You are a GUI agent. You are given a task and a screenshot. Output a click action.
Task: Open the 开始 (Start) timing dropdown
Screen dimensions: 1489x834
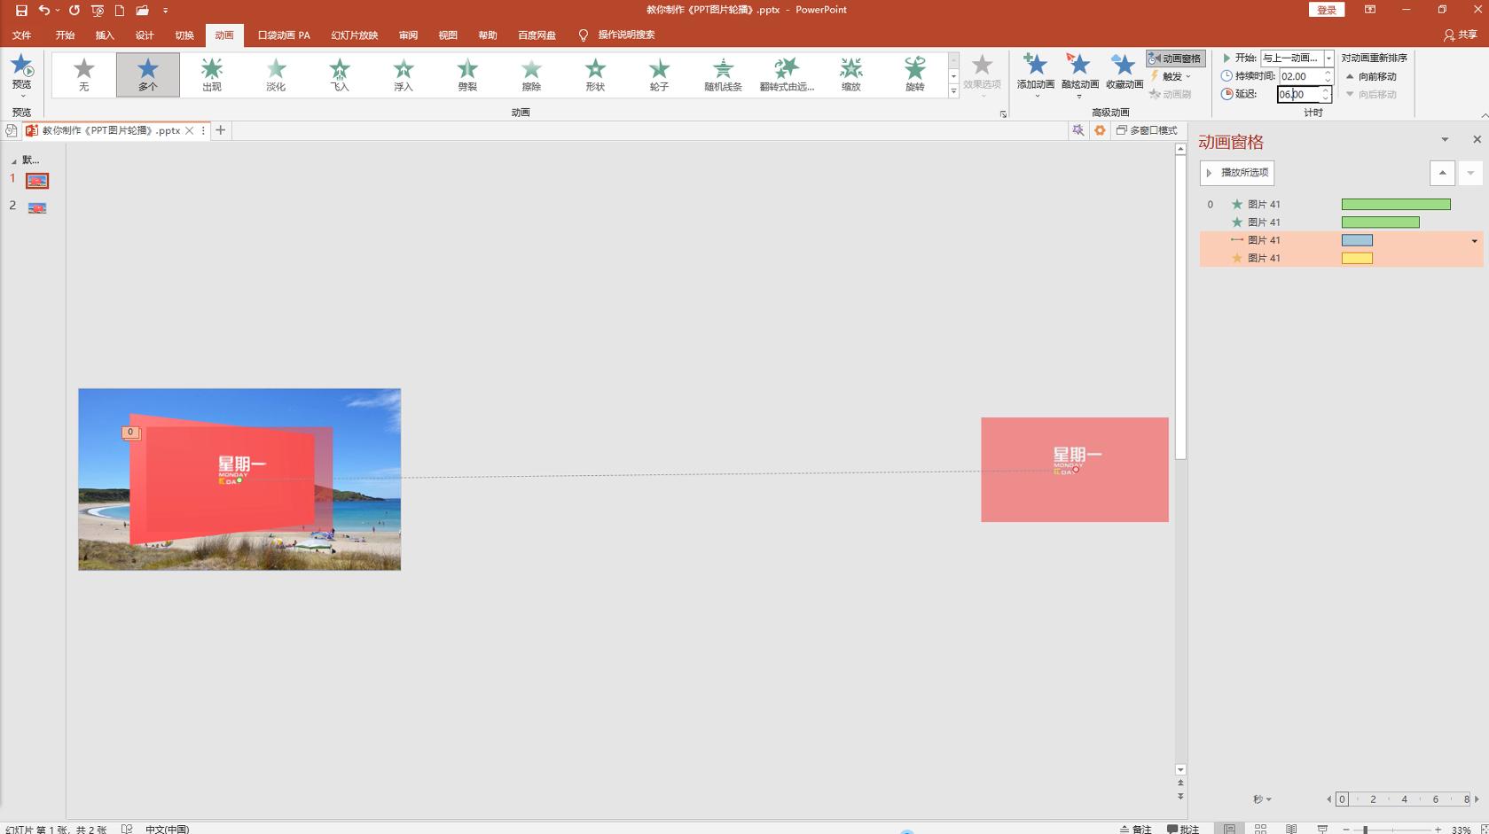1328,58
